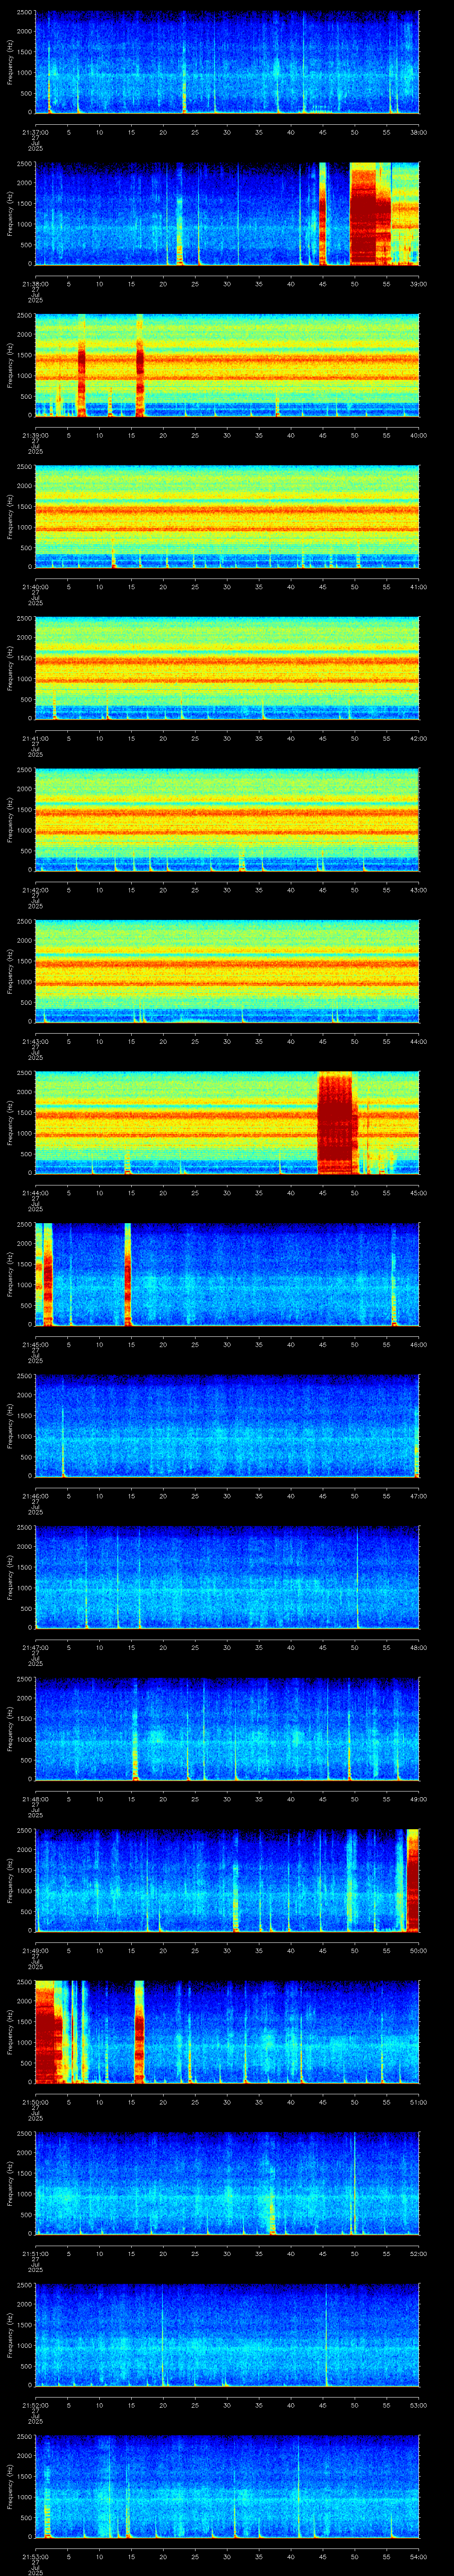This screenshot has width=454, height=2576.
Task: Click the 21:40:00 start time label
Action: [x=35, y=586]
